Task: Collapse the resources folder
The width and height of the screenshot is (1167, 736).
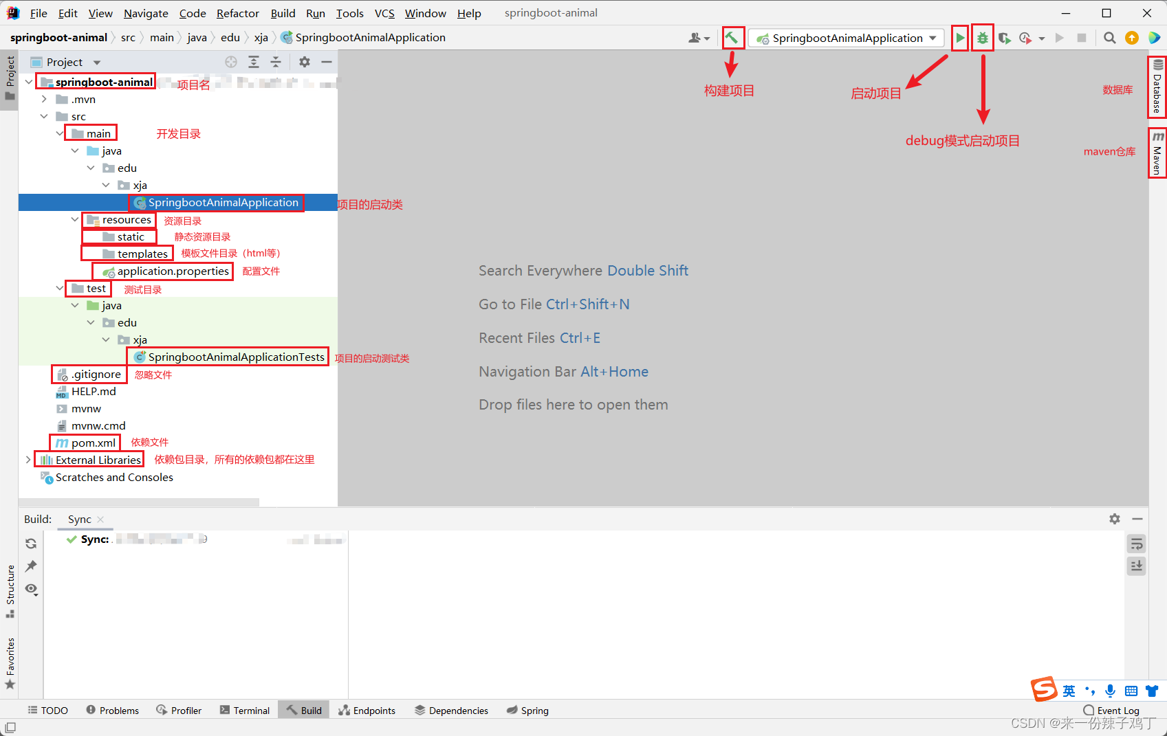Action: pos(75,219)
